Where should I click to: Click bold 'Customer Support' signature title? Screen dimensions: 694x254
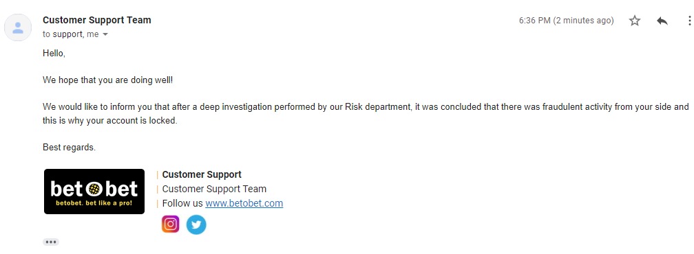[x=202, y=174]
